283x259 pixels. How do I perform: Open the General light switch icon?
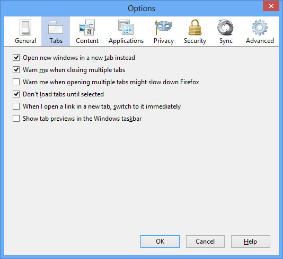click(x=25, y=28)
